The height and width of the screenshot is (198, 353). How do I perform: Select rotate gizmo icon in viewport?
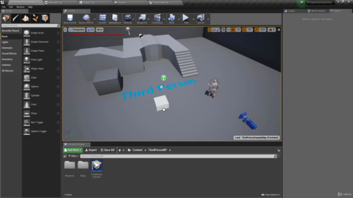point(214,30)
